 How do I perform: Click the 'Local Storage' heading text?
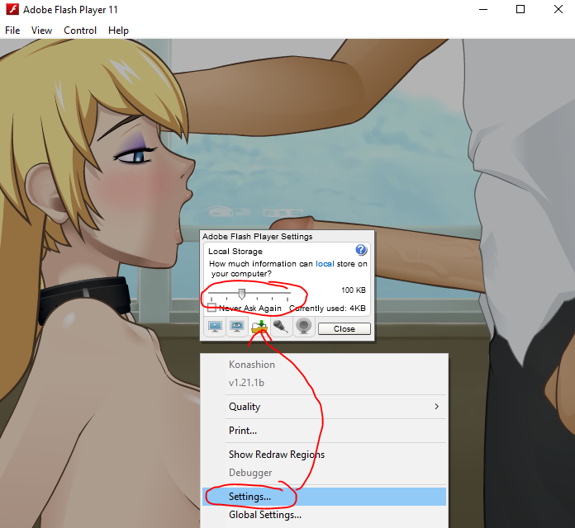[235, 251]
